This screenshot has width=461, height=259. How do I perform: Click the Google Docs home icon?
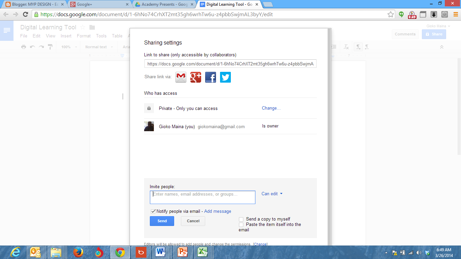tap(7, 31)
